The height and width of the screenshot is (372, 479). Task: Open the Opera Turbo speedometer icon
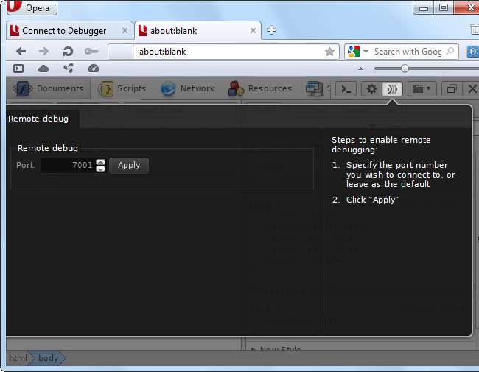[x=93, y=69]
